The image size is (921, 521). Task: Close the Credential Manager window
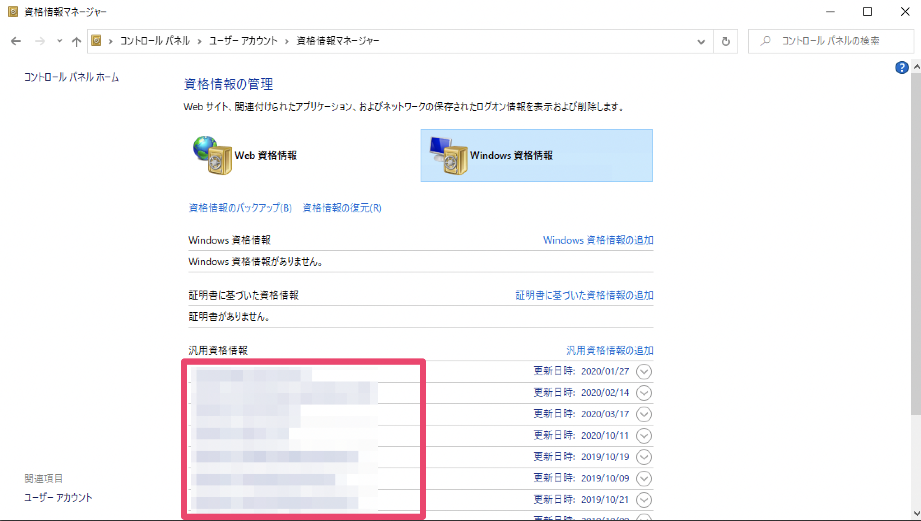(x=905, y=12)
